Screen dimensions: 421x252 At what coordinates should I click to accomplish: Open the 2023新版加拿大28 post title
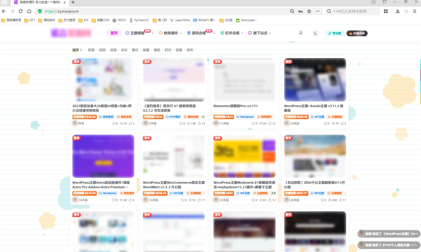pyautogui.click(x=102, y=108)
